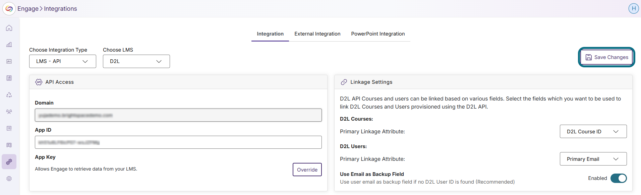Open the bar chart analytics sidebar icon
The width and height of the screenshot is (641, 195).
(x=9, y=45)
